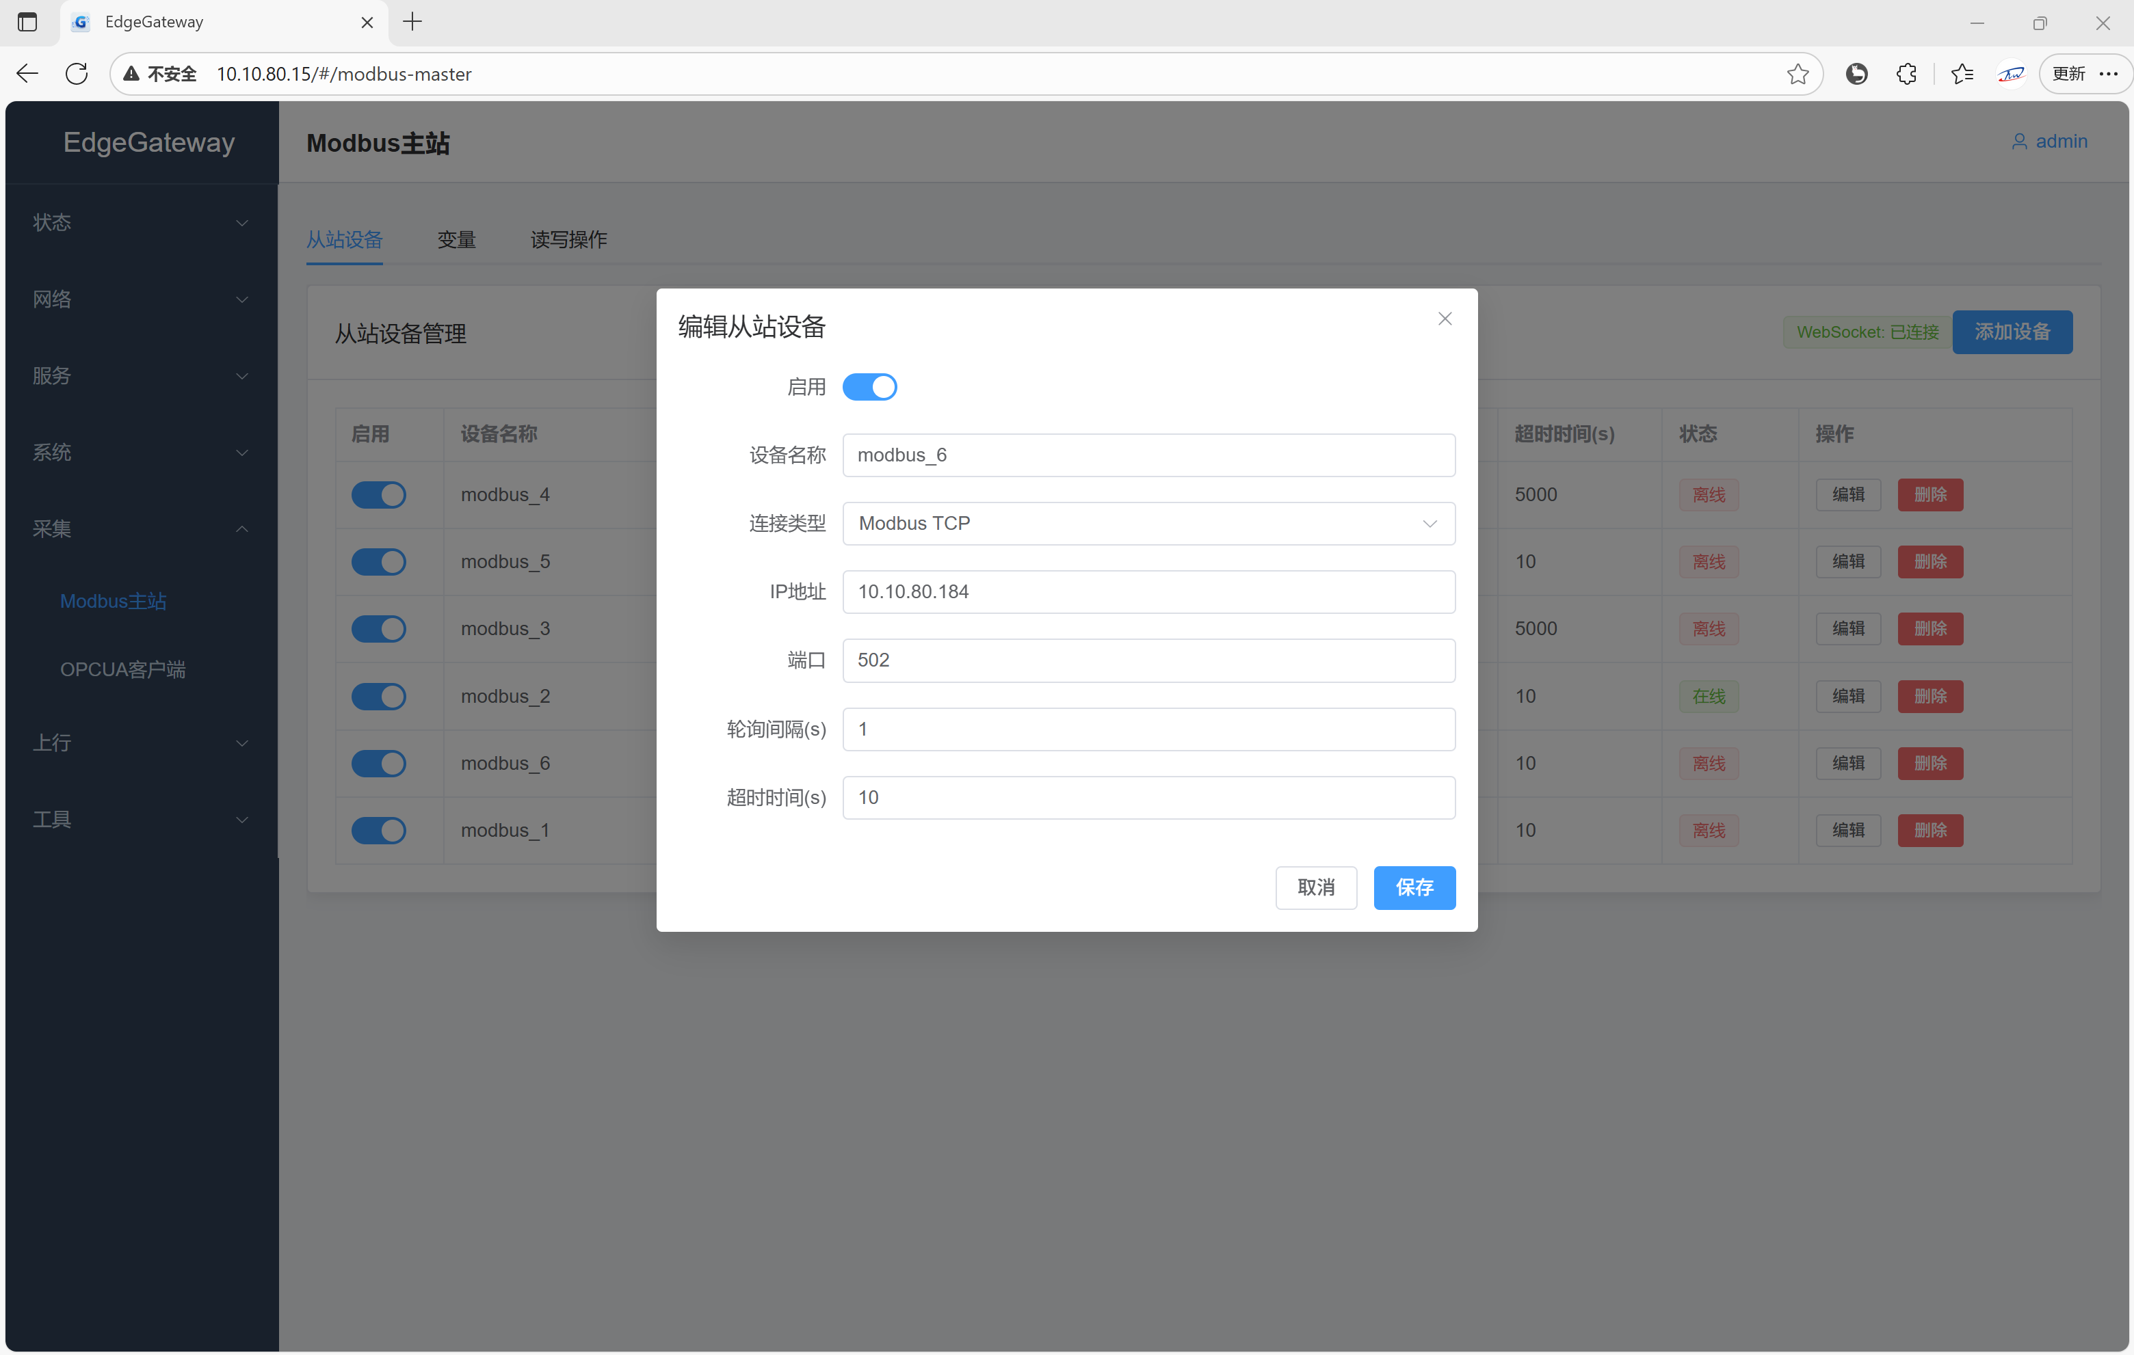Switch to the 变量 tab
The height and width of the screenshot is (1355, 2134).
tap(456, 240)
